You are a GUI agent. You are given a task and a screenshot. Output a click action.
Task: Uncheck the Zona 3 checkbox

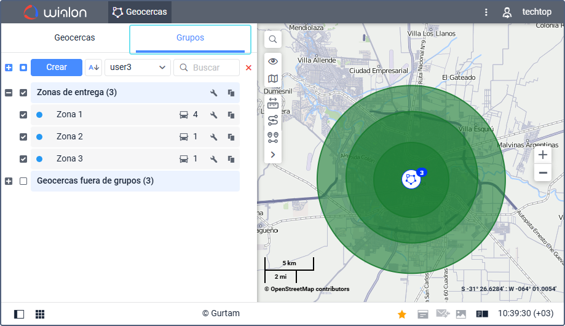pos(23,159)
